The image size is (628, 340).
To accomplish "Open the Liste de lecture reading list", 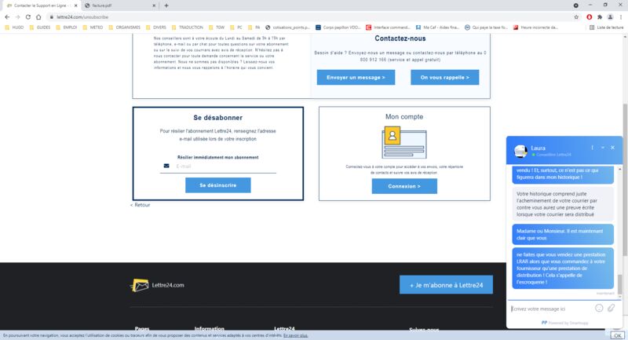I will (606, 27).
